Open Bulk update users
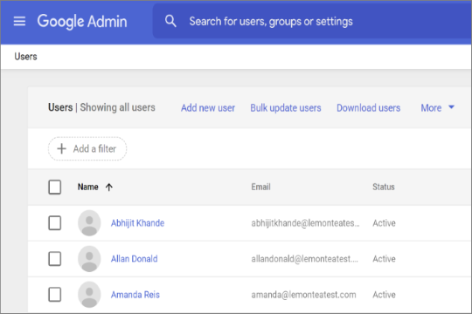Screen dimensions: 472x314 286,108
